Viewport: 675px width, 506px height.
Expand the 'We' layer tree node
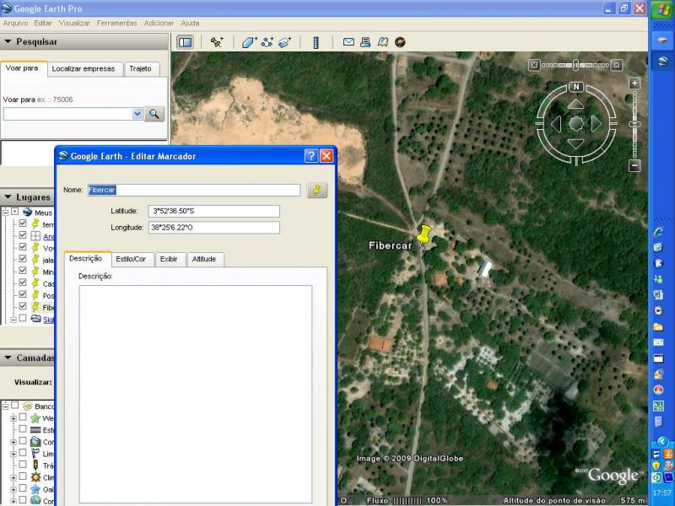pyautogui.click(x=13, y=417)
